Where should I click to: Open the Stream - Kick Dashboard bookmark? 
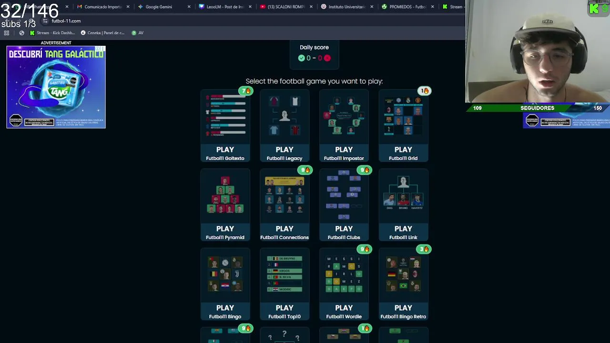(52, 33)
